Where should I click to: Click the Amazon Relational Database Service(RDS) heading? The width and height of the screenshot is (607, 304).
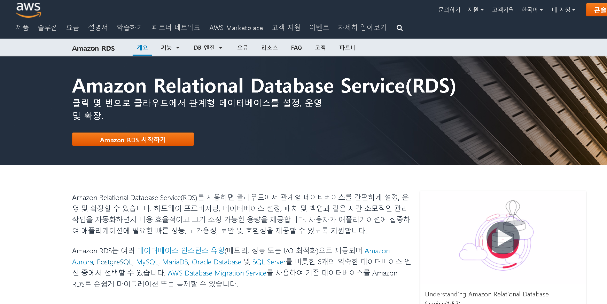tap(264, 86)
